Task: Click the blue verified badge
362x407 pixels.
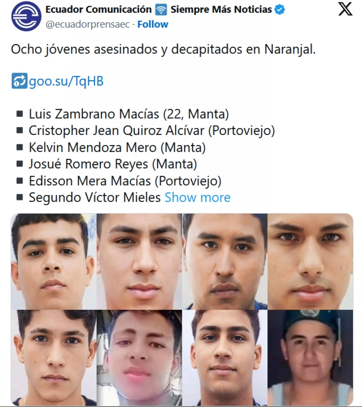Action: pyautogui.click(x=280, y=9)
